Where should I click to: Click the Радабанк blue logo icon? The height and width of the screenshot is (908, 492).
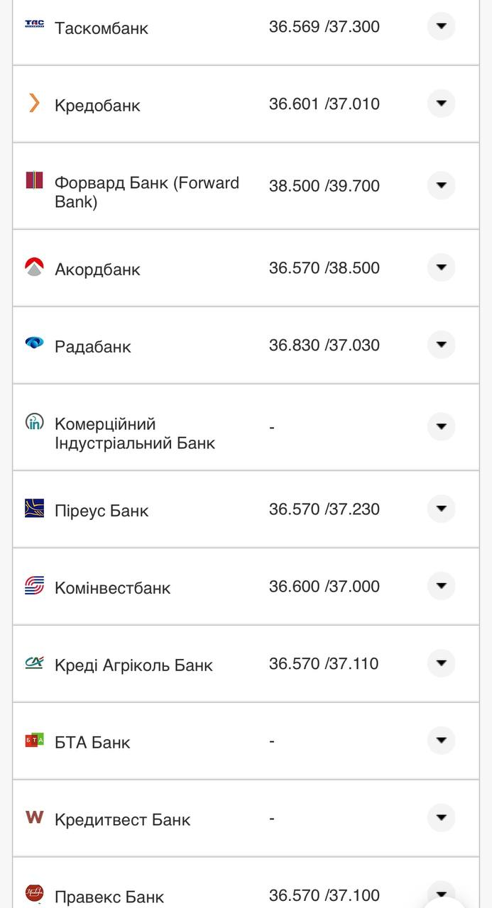34,344
